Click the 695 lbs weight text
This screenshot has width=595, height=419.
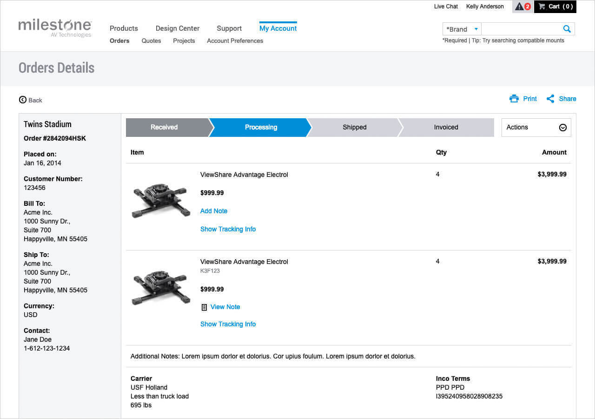[x=141, y=405]
